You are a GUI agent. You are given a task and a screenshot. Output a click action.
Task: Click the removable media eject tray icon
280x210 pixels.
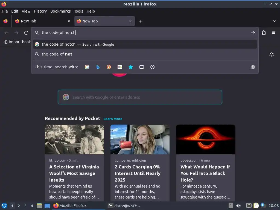pyautogui.click(x=231, y=206)
